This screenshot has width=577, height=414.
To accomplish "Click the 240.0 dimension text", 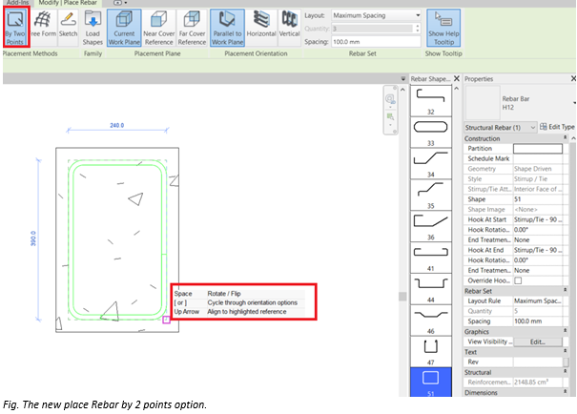I will (117, 125).
